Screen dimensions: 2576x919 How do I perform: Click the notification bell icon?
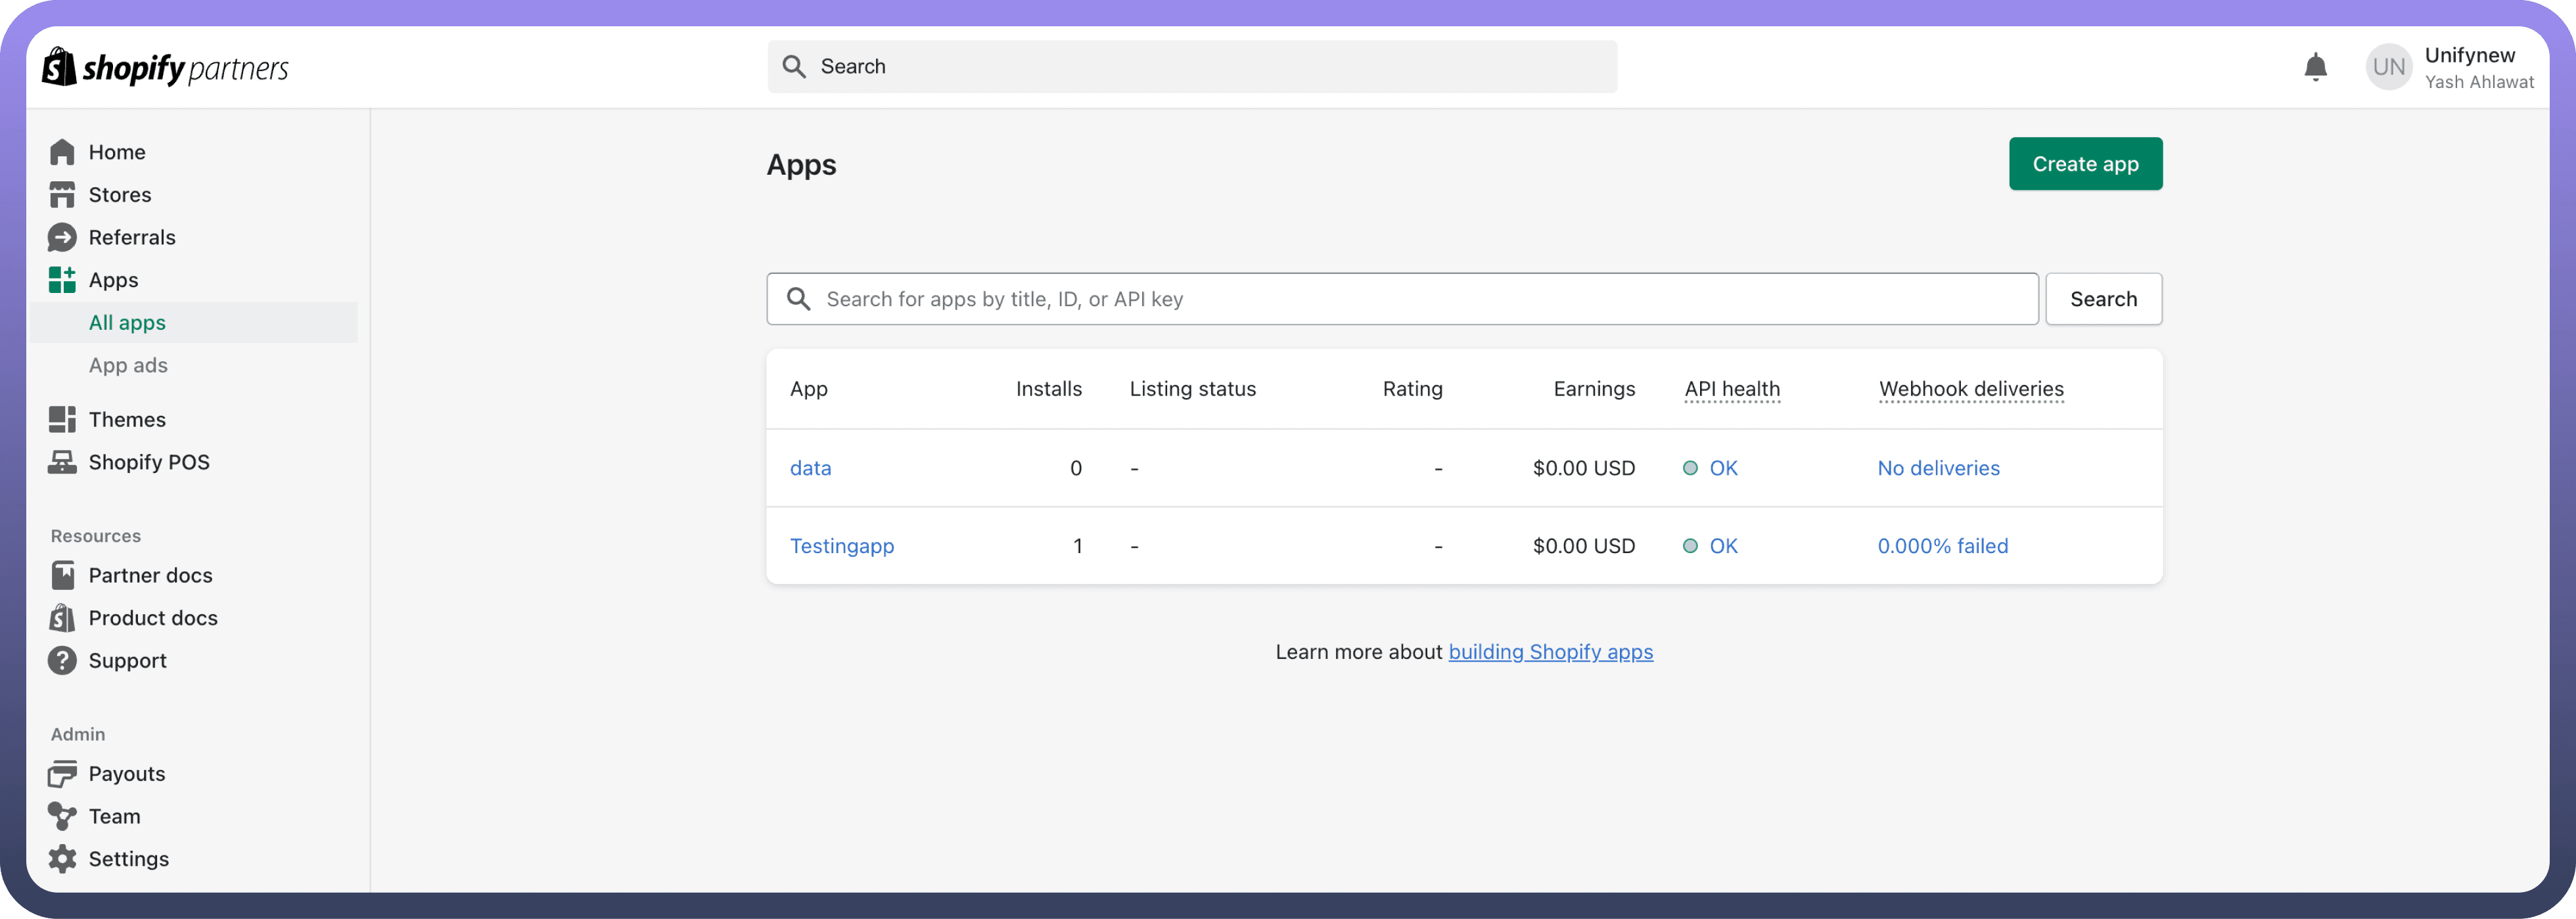coord(2315,67)
